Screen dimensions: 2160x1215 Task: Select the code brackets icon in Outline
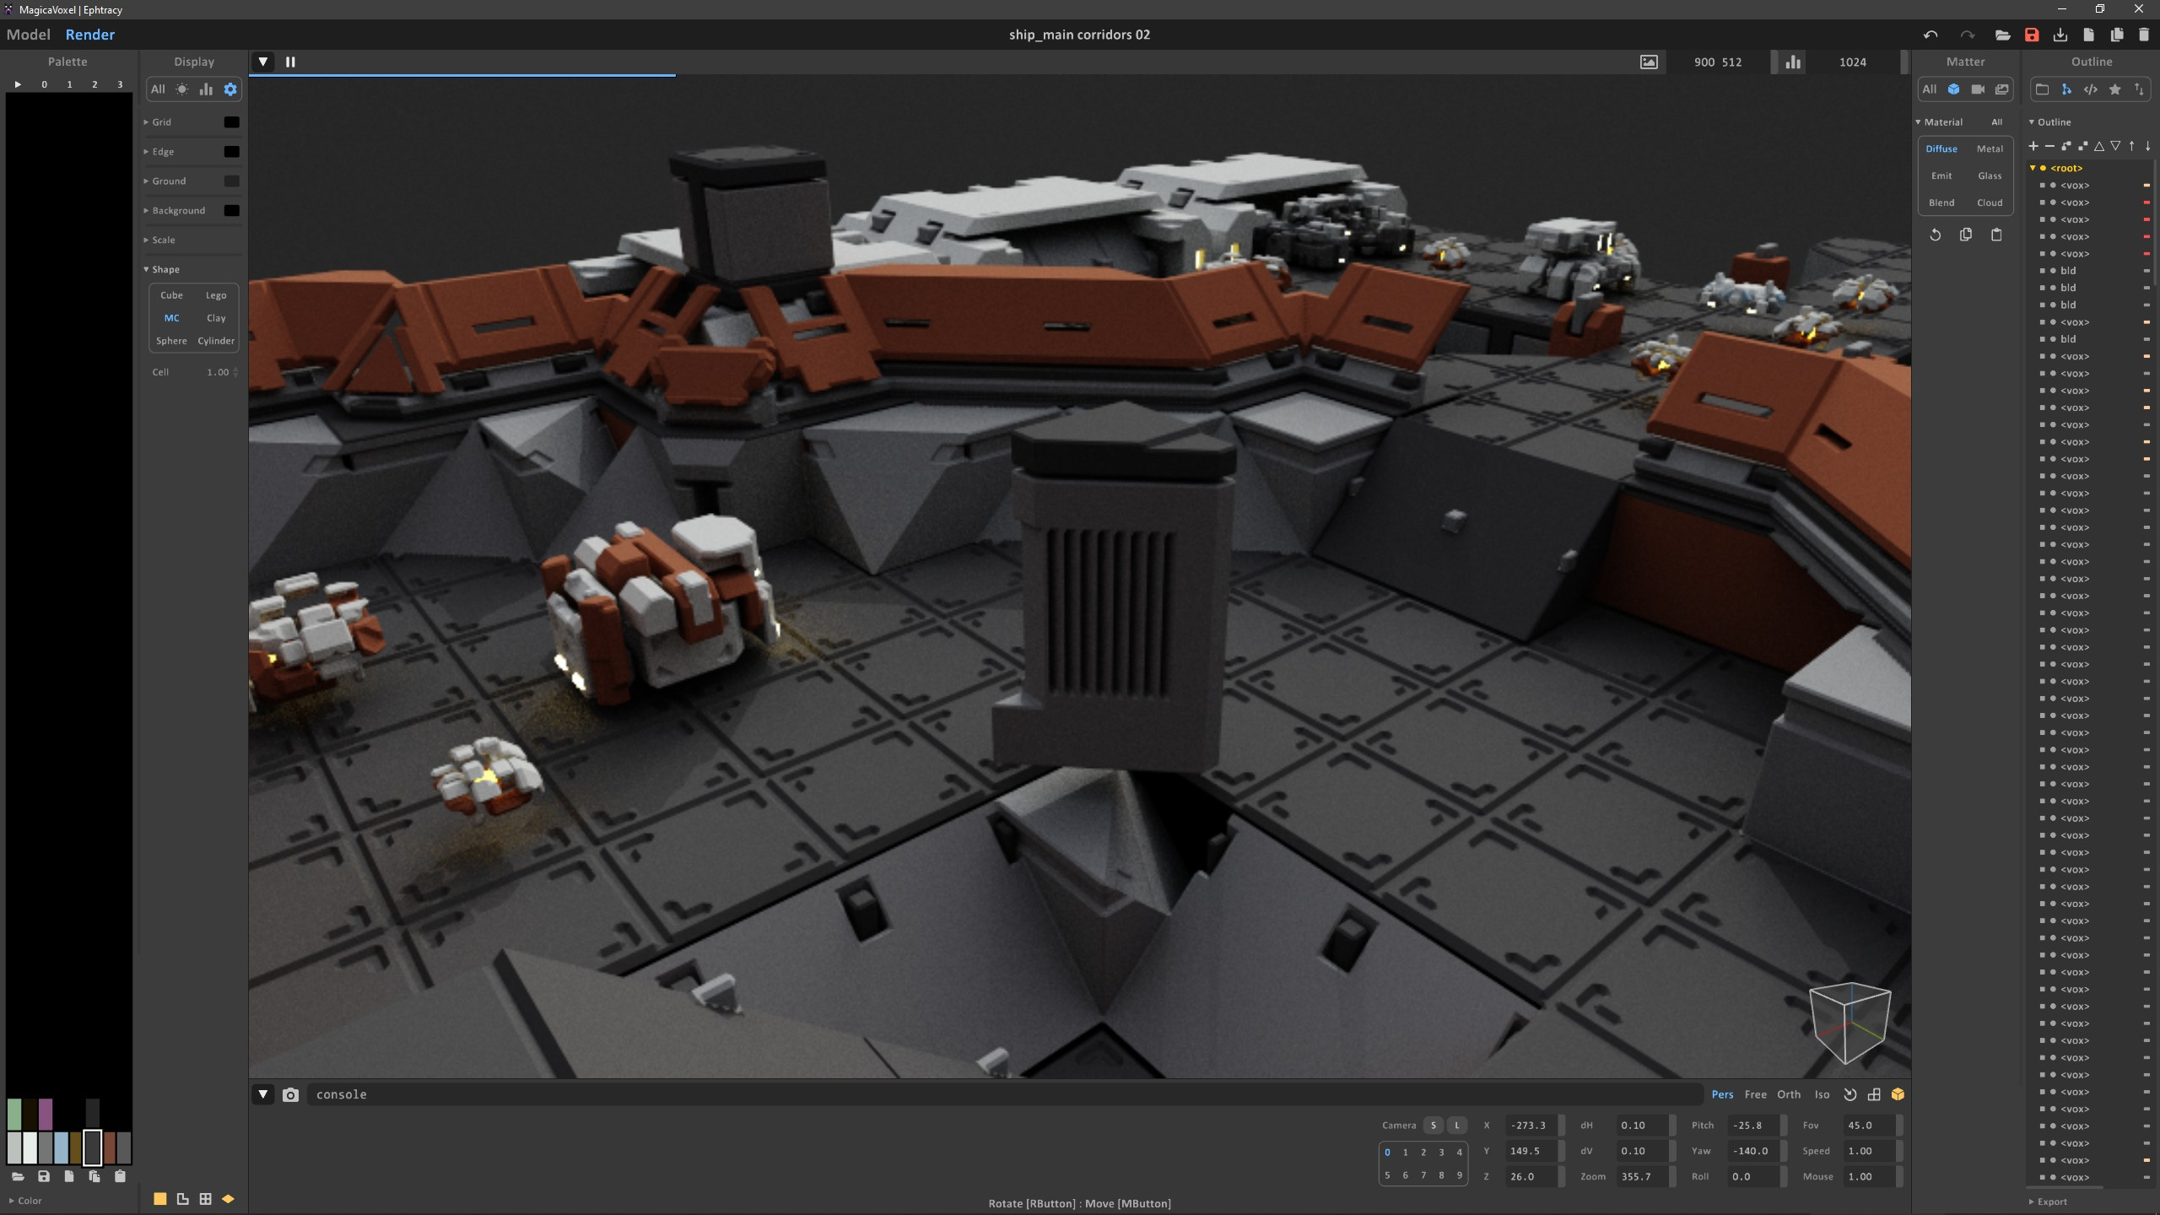[x=2091, y=89]
